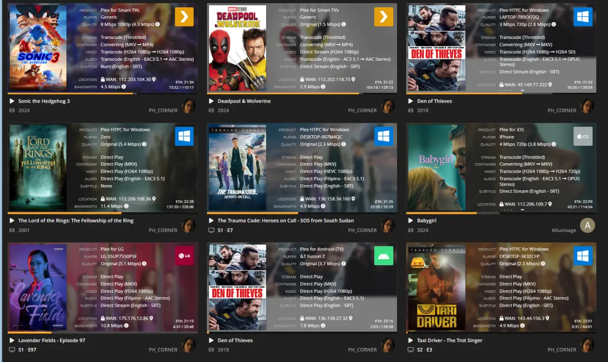The width and height of the screenshot is (608, 362).
Task: Open the Lavender Fields poster thumbnail
Action: point(38,287)
